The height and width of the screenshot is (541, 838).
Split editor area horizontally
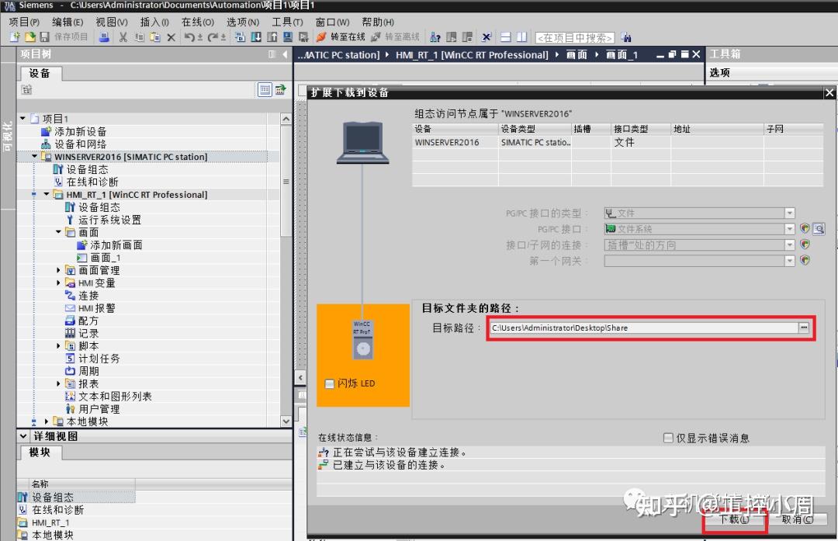tap(506, 37)
